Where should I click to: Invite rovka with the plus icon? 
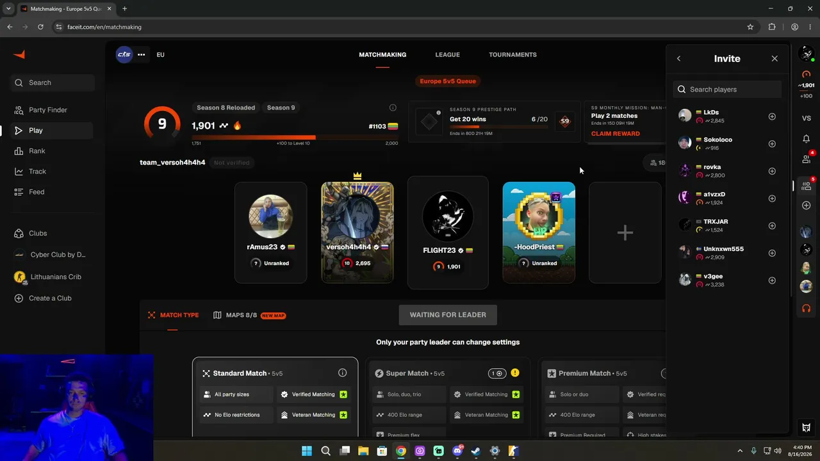tap(772, 171)
